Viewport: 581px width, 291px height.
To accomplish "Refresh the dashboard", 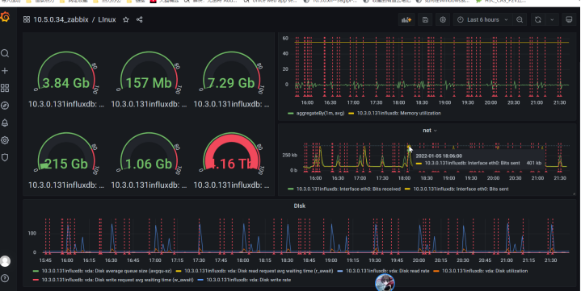I will pyautogui.click(x=538, y=19).
